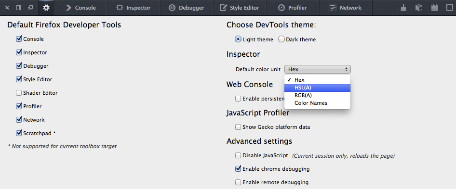The image size is (456, 189).
Task: Toggle Responsive Design Mode icon
Action: point(449,8)
